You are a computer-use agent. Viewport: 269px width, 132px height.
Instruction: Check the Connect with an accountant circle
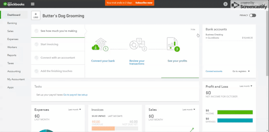click(36, 58)
